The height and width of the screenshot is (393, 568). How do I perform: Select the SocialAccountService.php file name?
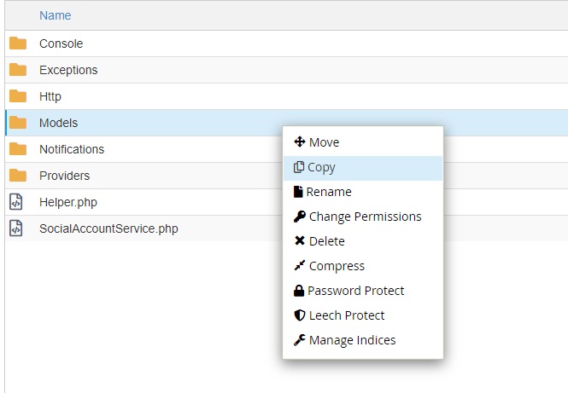tap(108, 228)
